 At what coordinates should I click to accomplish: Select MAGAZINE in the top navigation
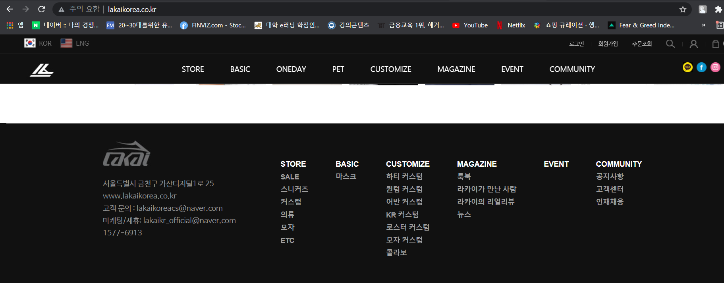click(456, 69)
